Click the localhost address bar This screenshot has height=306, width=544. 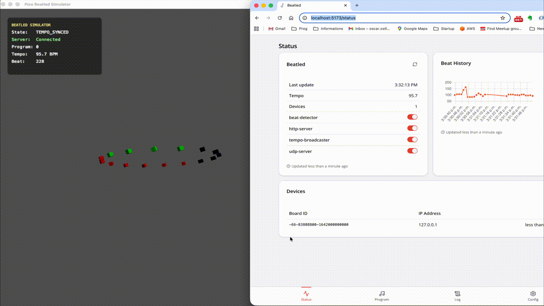coord(399,18)
